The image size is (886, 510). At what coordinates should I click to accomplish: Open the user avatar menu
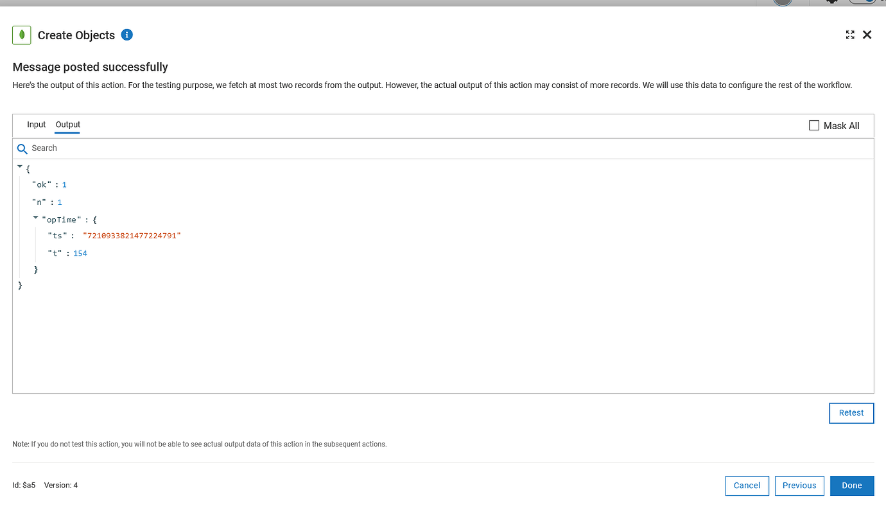pos(781,3)
